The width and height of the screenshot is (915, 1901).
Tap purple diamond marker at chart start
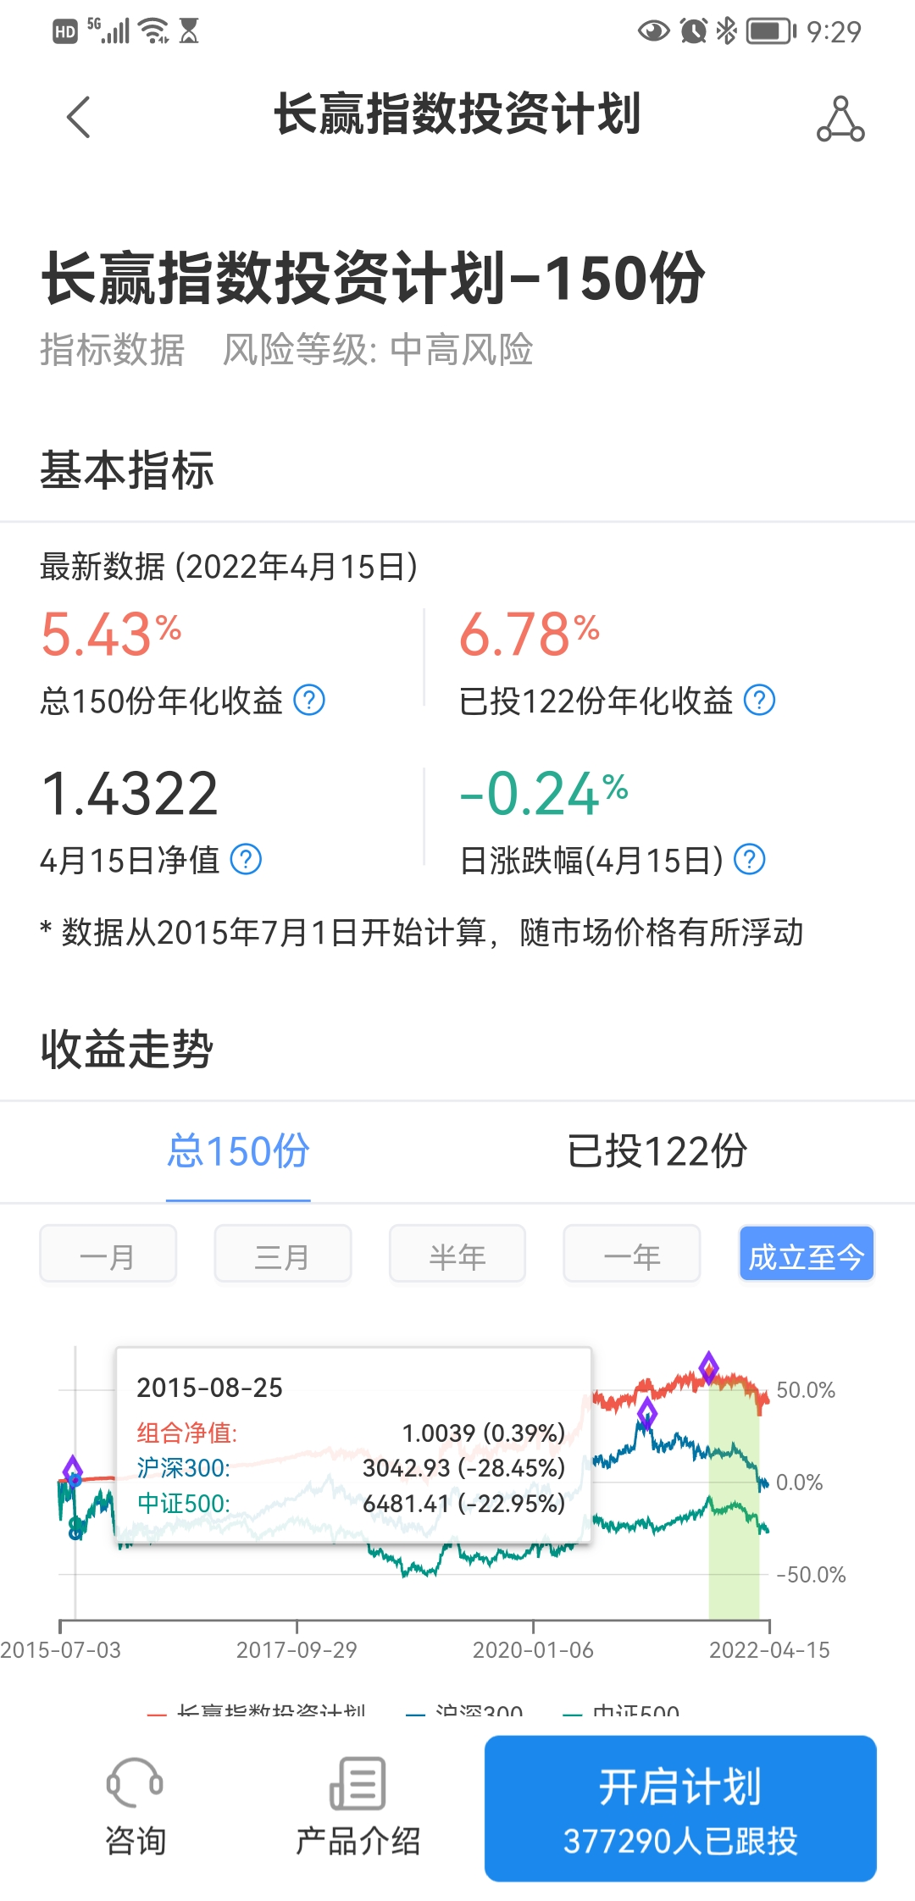point(73,1471)
